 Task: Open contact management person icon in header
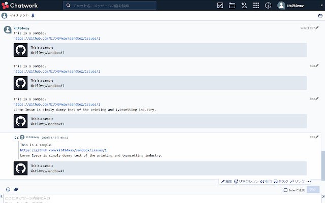244,6
